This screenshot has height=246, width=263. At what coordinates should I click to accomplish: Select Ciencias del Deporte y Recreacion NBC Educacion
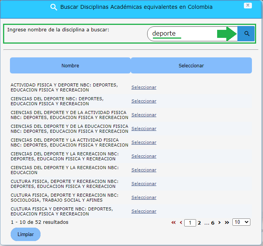pos(144,170)
